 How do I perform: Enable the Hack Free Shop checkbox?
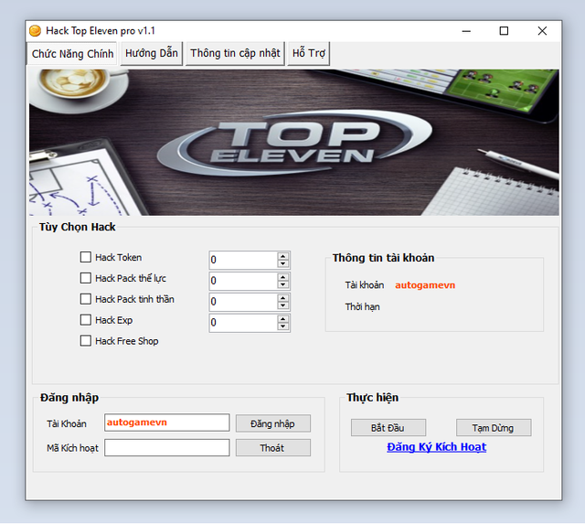(x=86, y=341)
